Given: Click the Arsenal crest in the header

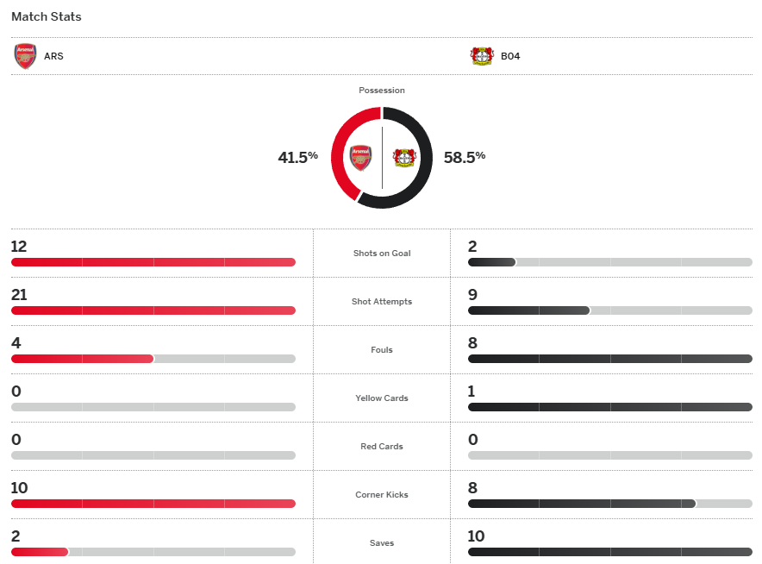Looking at the screenshot, I should click(x=25, y=57).
